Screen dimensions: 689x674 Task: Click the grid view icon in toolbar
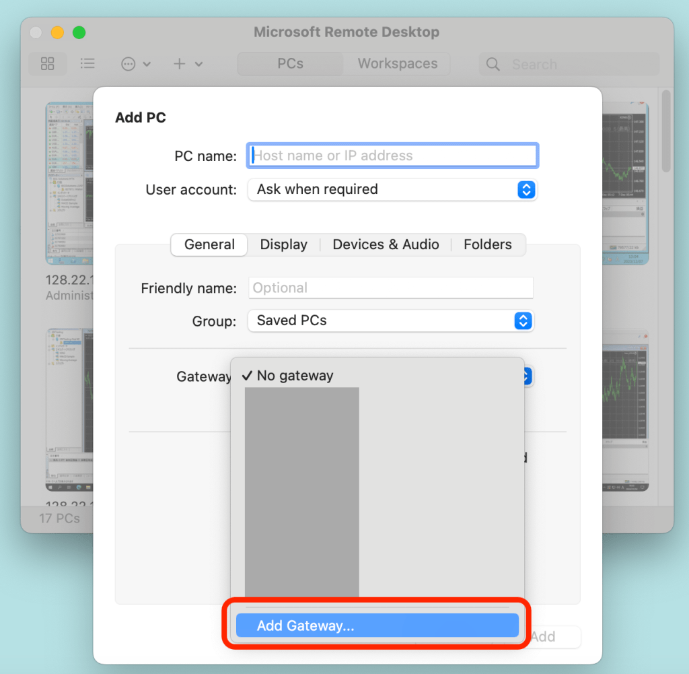coord(47,64)
